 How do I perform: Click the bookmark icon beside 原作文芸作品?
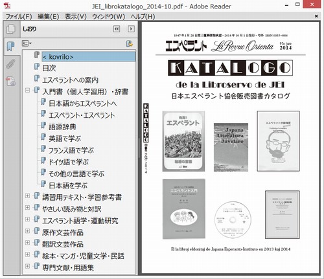point(37,231)
